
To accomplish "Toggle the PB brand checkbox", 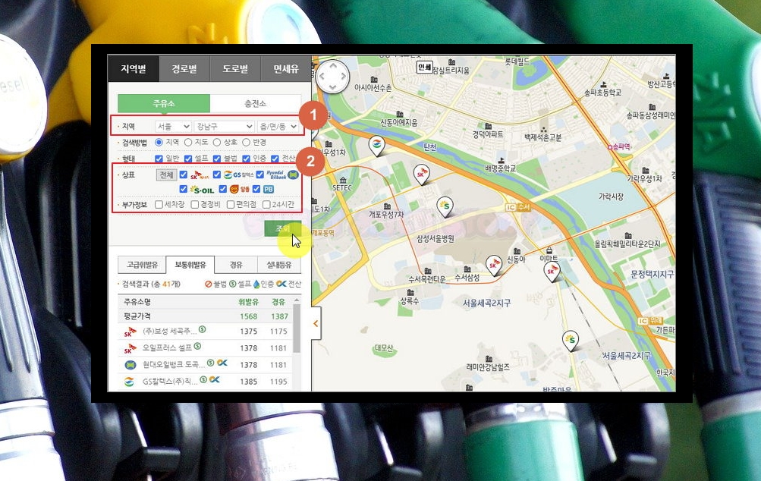I will coord(256,189).
